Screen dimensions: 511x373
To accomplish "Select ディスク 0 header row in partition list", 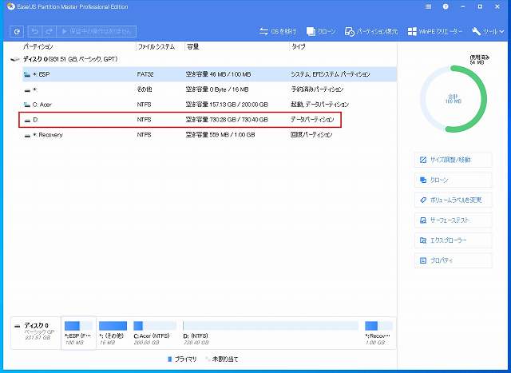I will 203,59.
